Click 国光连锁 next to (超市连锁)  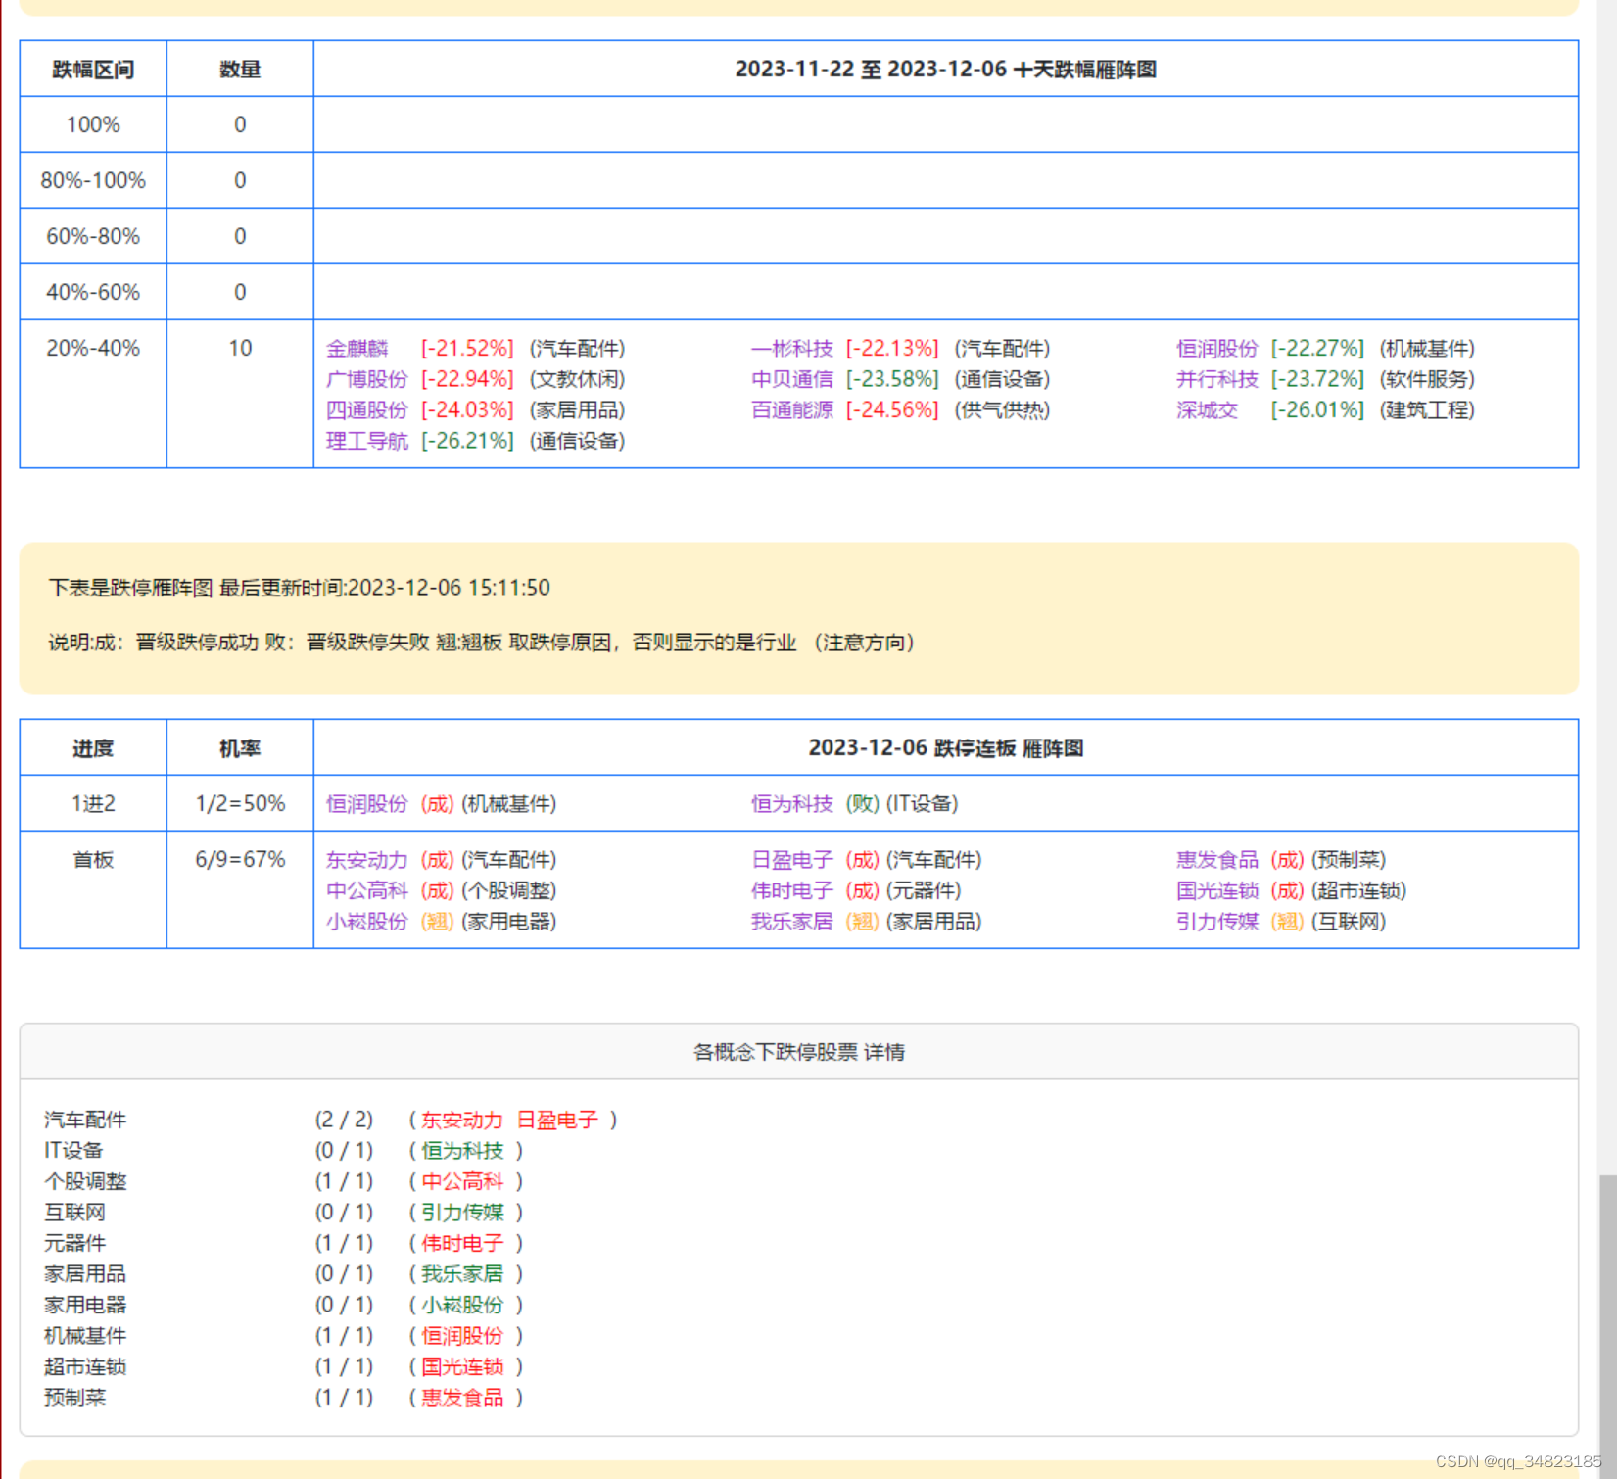click(x=1216, y=890)
